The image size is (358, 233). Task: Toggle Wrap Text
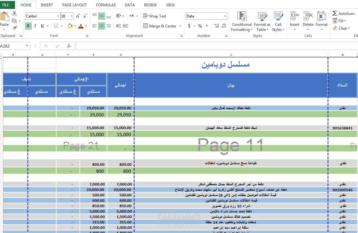155,16
